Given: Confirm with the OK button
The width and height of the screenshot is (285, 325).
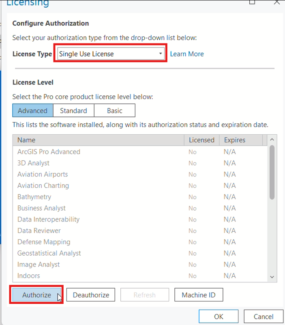Looking at the screenshot, I should point(218,316).
